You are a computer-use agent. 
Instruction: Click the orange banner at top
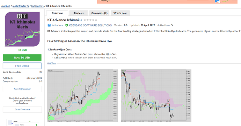[167, 1]
